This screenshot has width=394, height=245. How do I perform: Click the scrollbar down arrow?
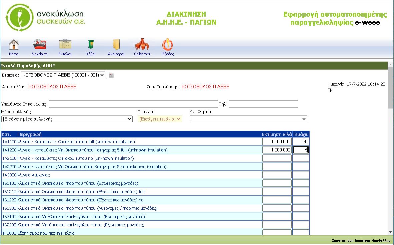(x=390, y=232)
